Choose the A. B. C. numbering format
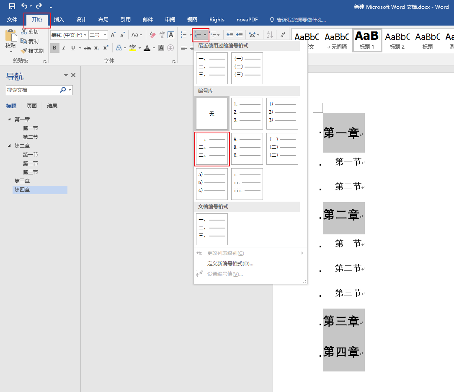This screenshot has width=454, height=392. (247, 149)
